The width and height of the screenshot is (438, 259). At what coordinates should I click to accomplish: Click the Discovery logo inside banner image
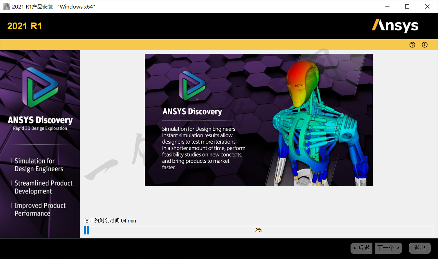tap(192, 86)
